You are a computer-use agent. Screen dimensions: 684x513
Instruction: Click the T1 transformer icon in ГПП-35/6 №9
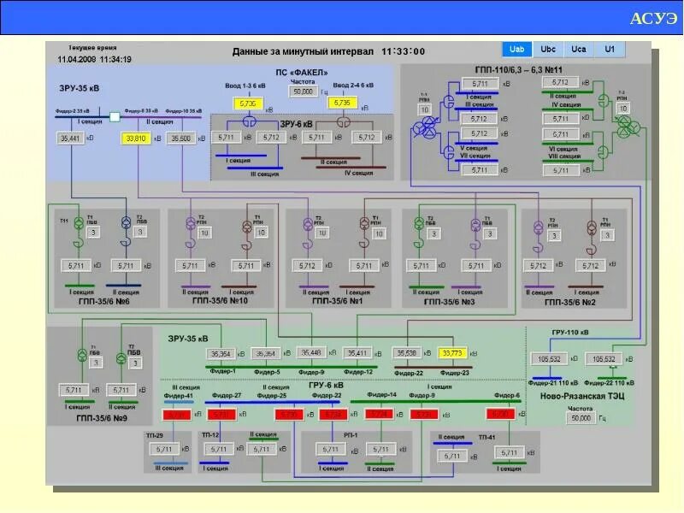click(82, 355)
